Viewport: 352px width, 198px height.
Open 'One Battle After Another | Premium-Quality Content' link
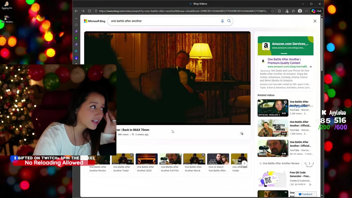[284, 61]
